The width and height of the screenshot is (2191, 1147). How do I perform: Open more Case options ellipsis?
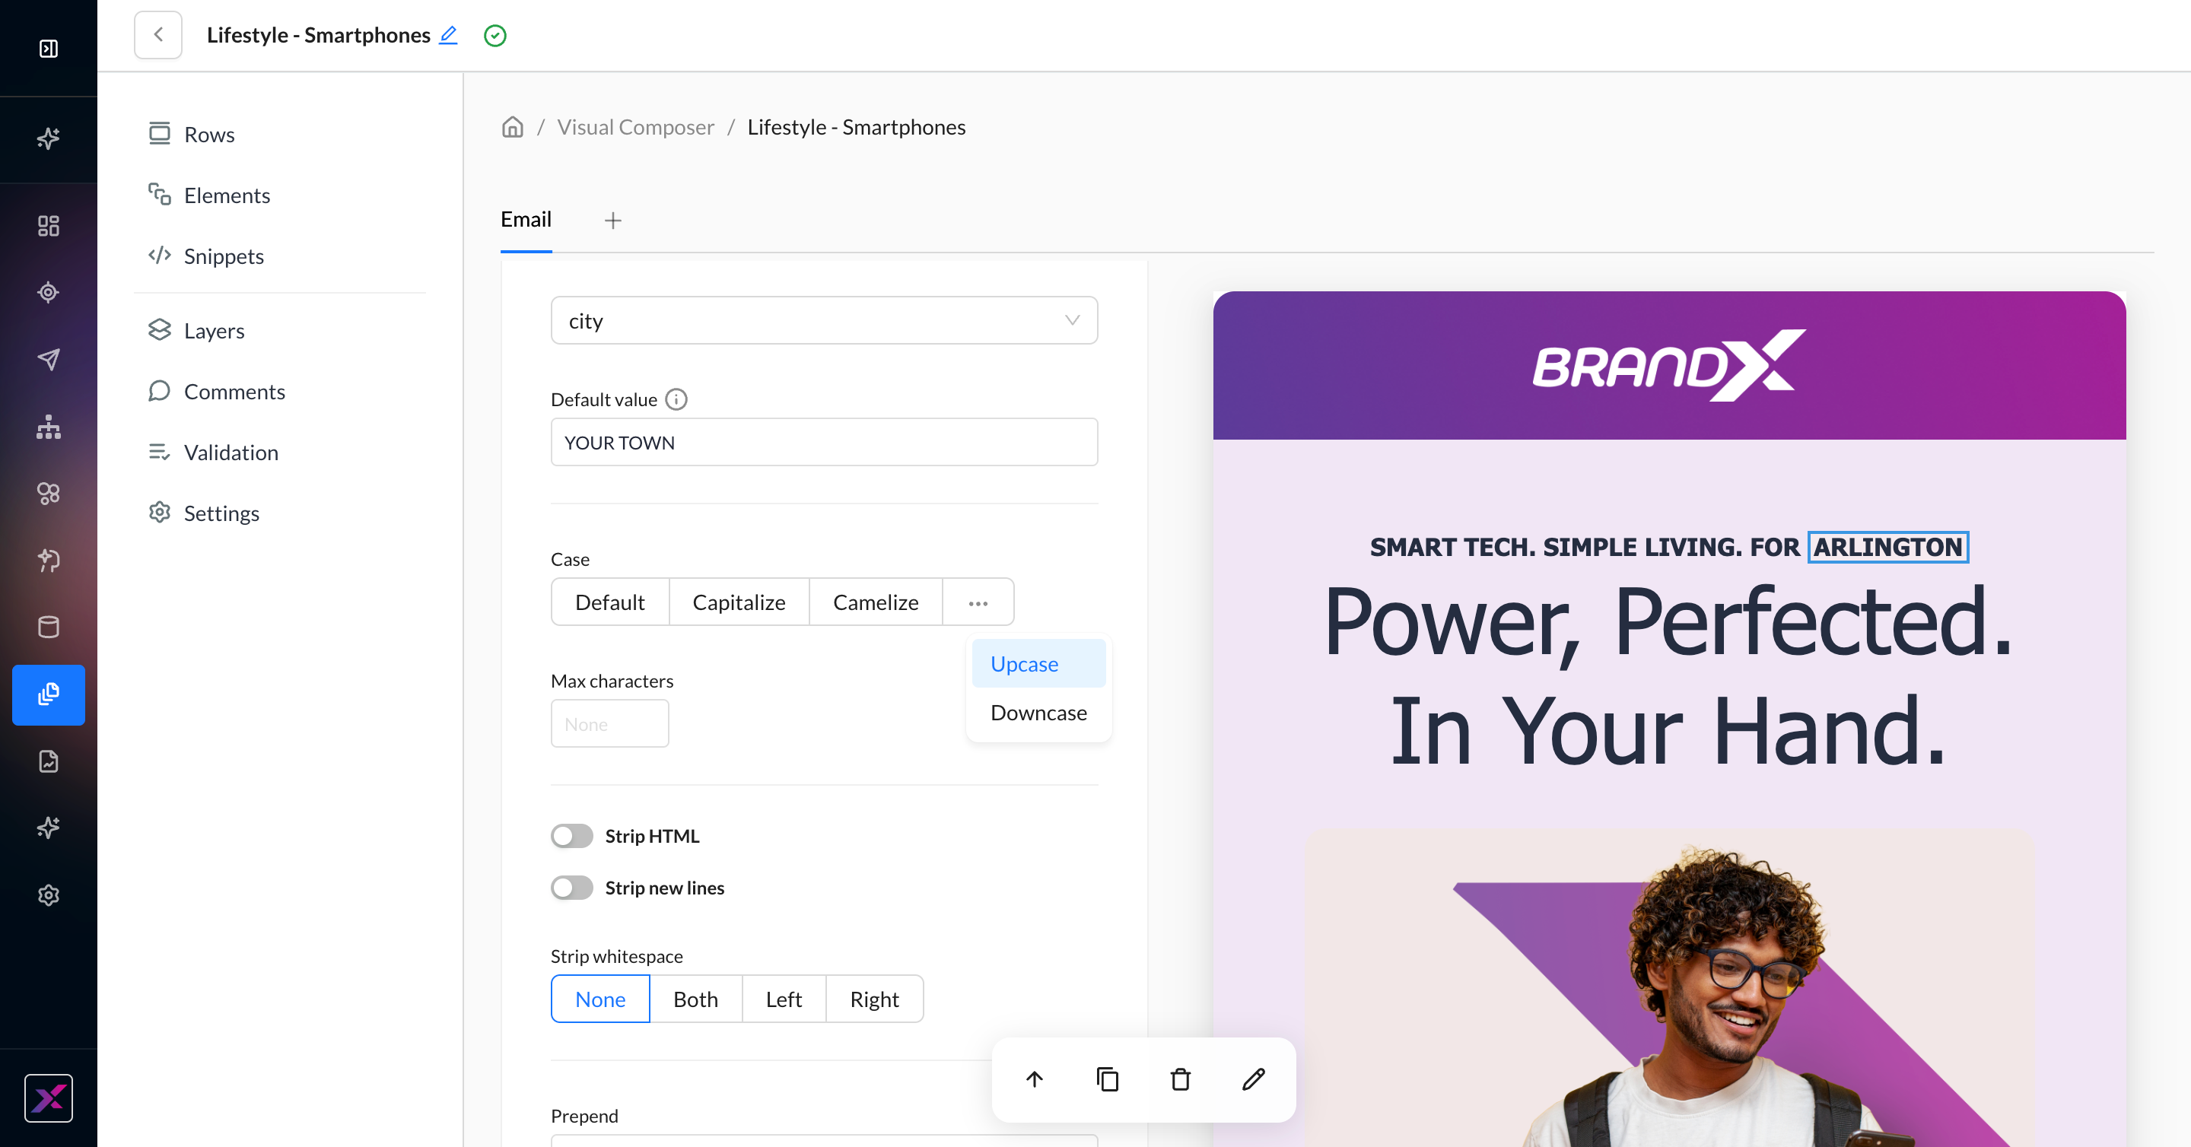click(x=978, y=602)
